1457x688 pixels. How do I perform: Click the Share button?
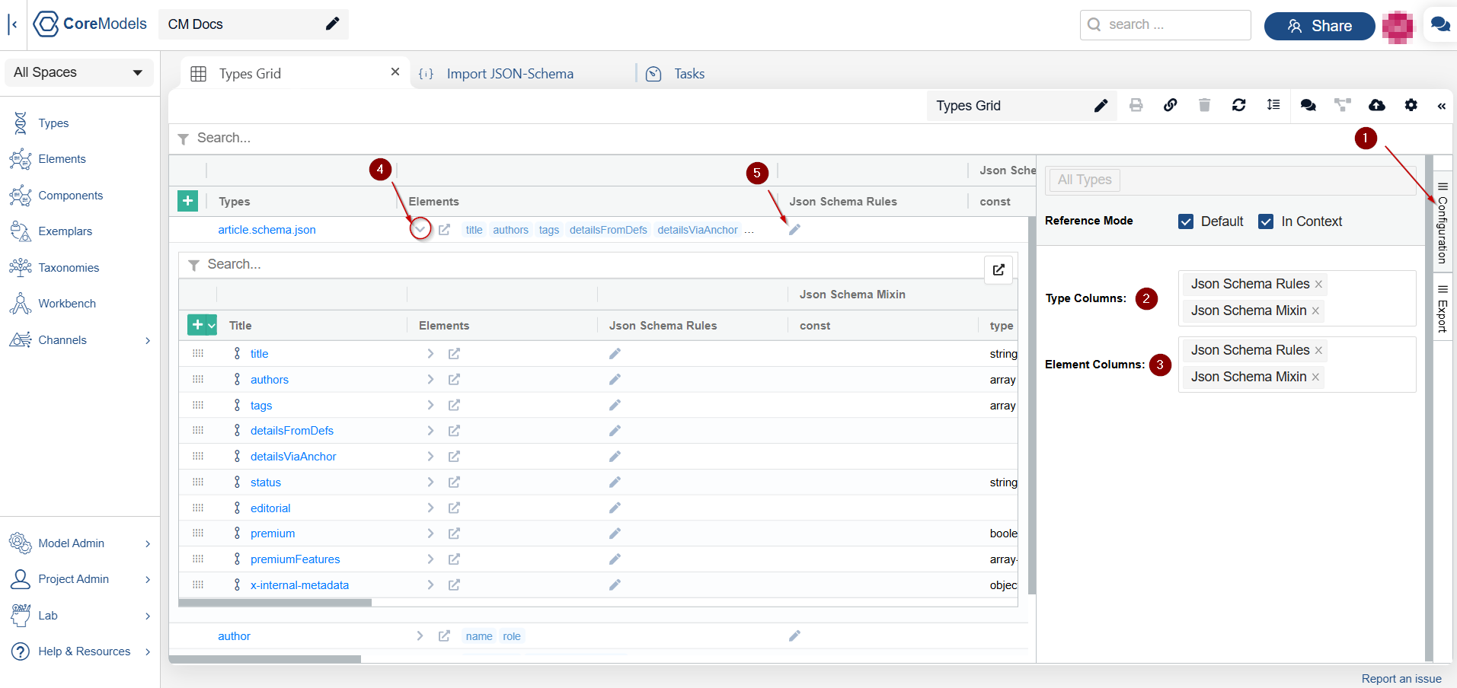(1319, 26)
